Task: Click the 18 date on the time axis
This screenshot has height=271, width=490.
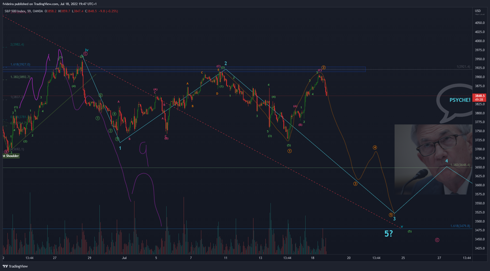Action: tap(312, 258)
